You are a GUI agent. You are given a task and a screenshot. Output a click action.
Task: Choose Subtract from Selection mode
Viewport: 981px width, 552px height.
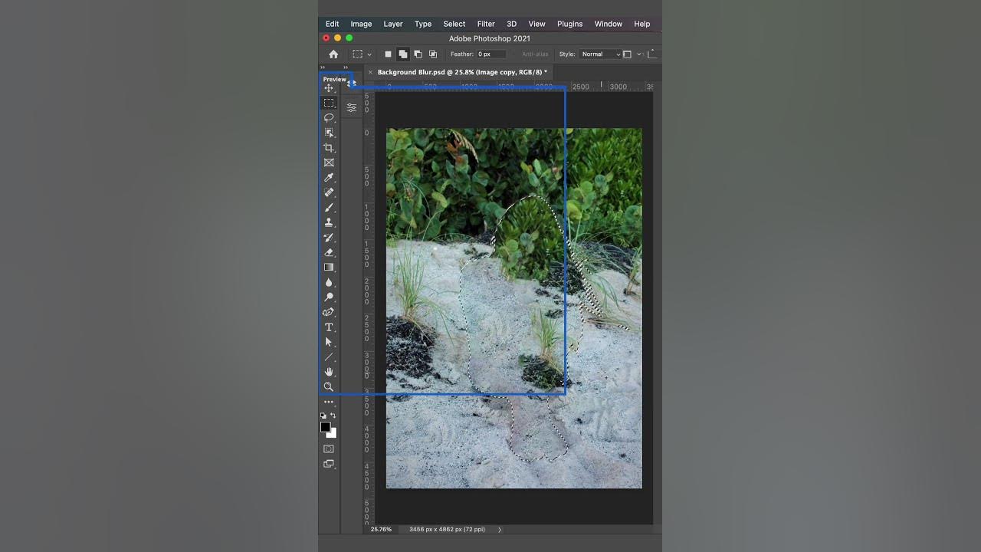click(x=418, y=54)
